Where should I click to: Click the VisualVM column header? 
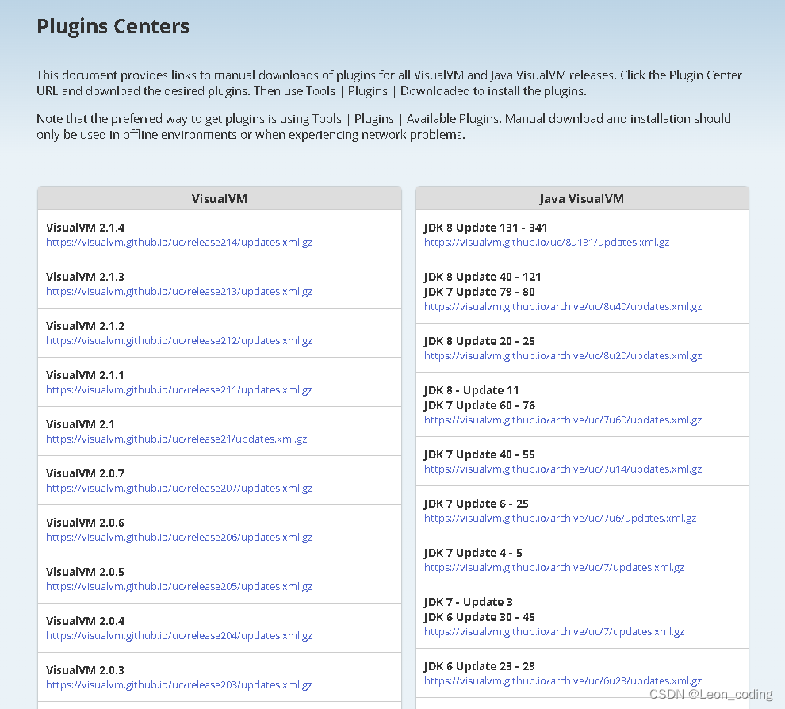coord(220,199)
